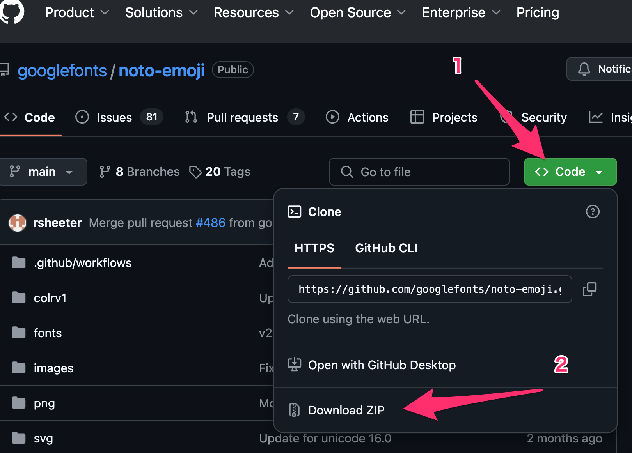
Task: Click the folder icon beside images
Action: click(18, 368)
